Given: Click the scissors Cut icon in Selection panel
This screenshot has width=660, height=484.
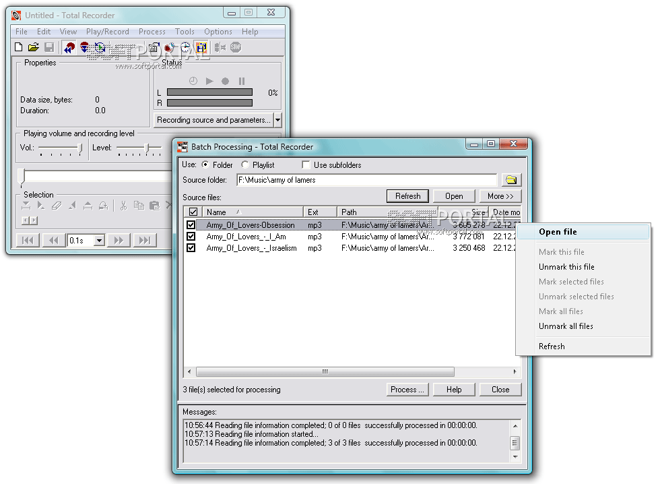Looking at the screenshot, I should 123,205.
